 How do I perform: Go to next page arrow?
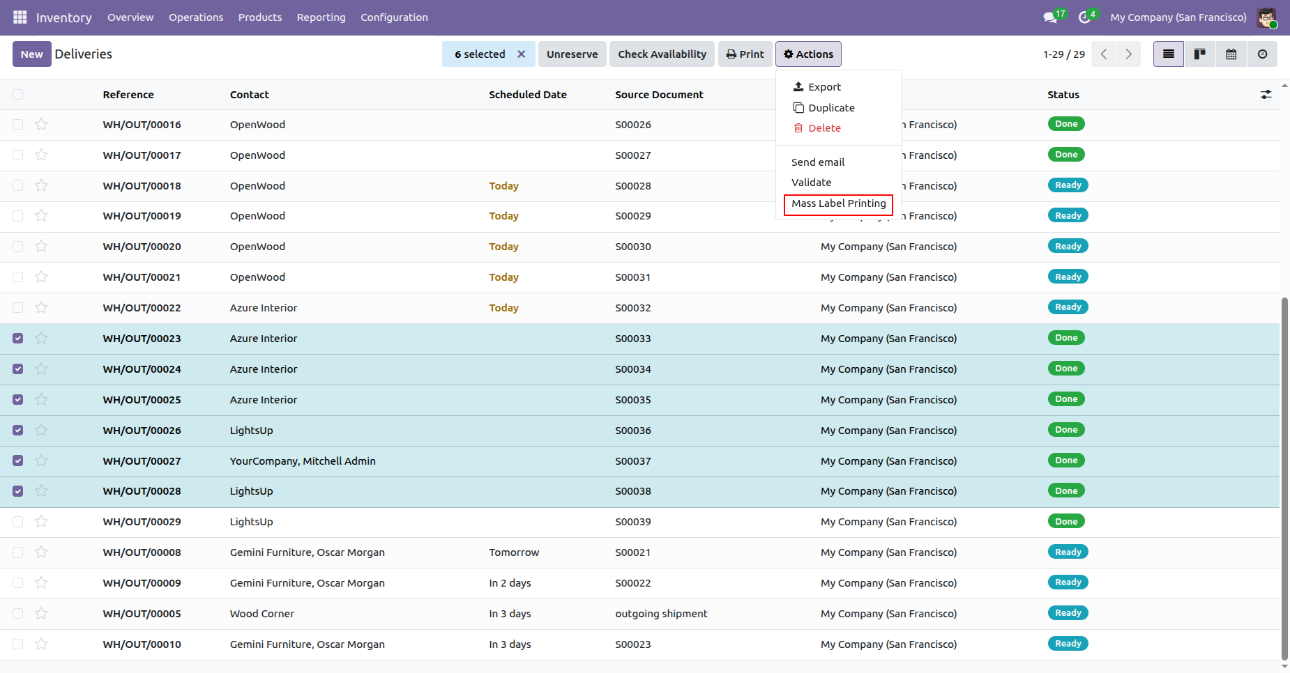coord(1128,54)
